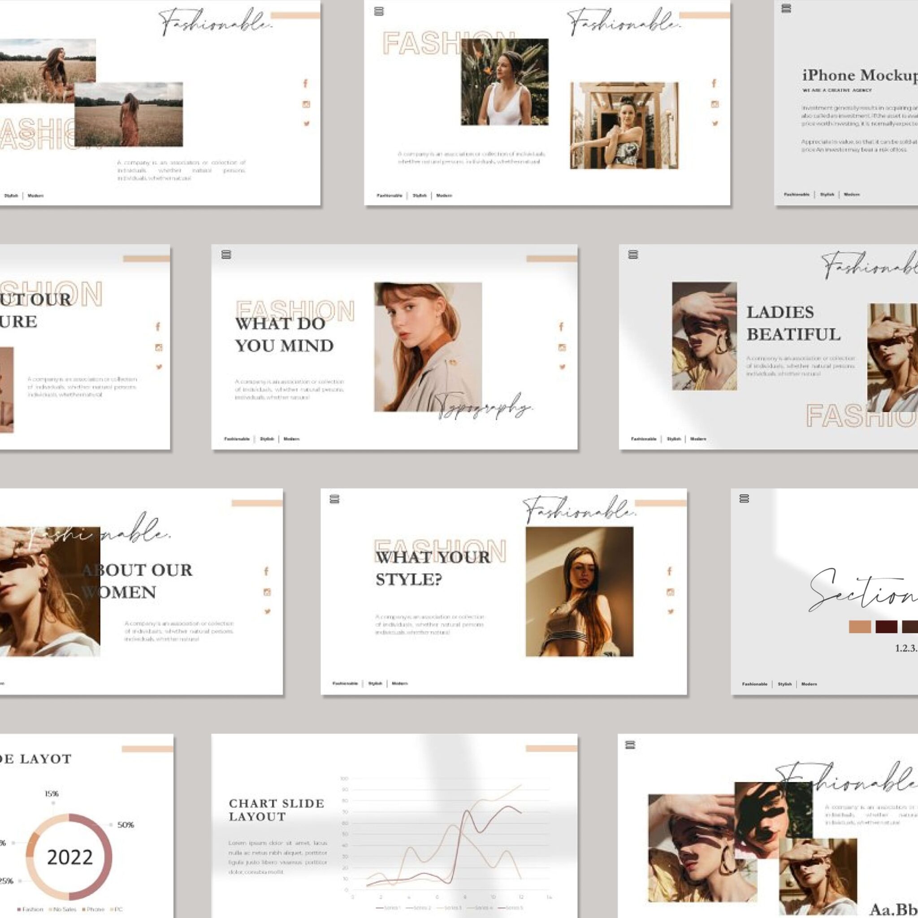
Task: Select the woman walking away in field photo
Action: click(129, 114)
